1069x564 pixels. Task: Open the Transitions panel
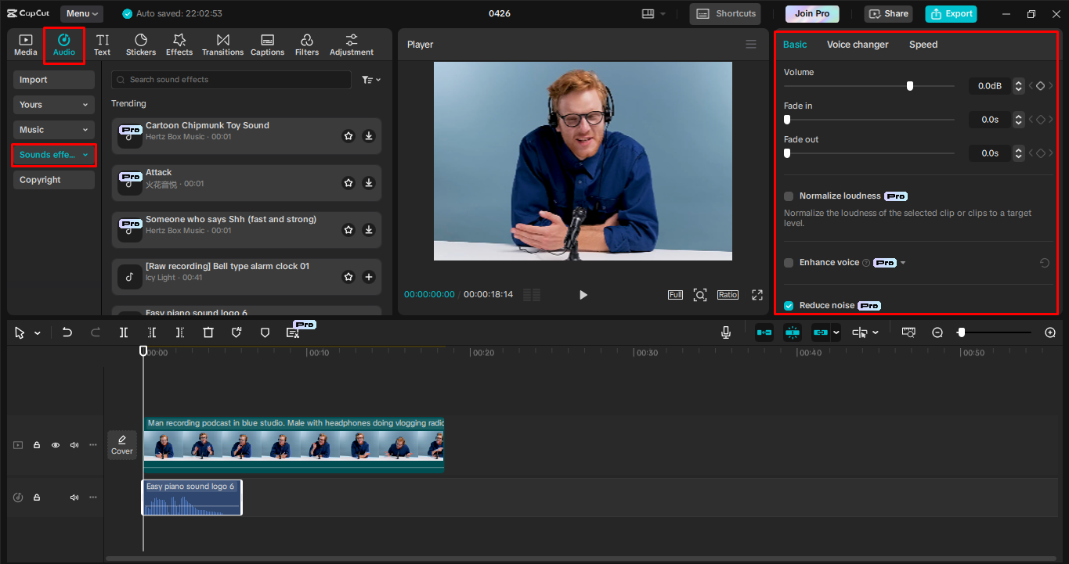[223, 45]
